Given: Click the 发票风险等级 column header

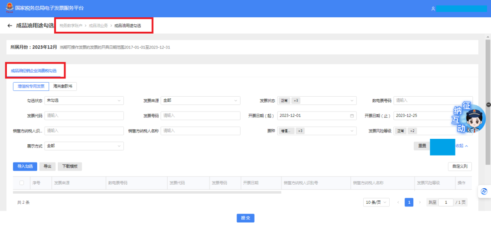Looking at the screenshot, I should (428, 183).
